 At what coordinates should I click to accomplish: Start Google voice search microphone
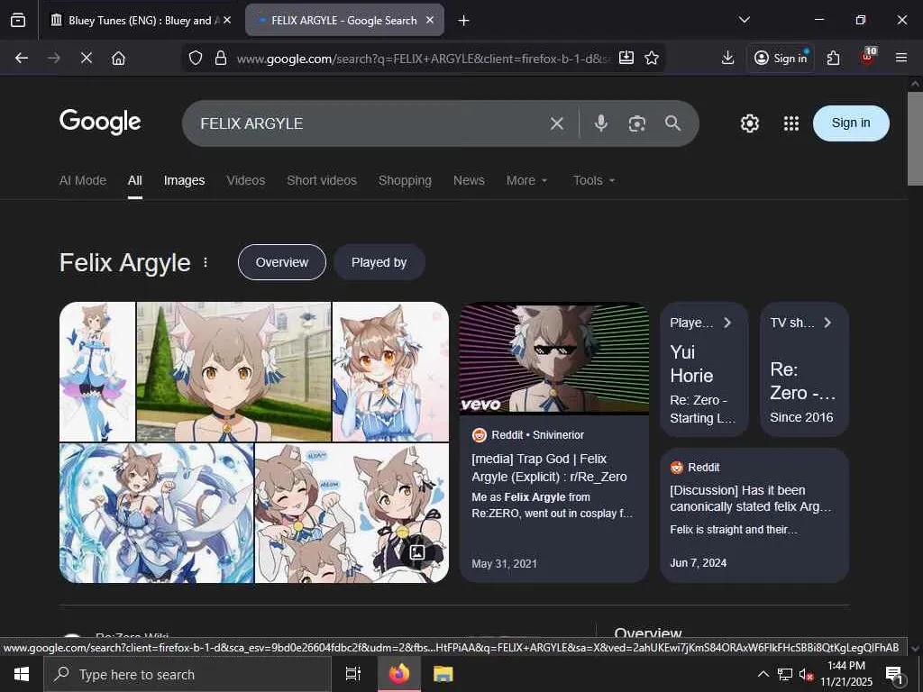[x=601, y=123]
